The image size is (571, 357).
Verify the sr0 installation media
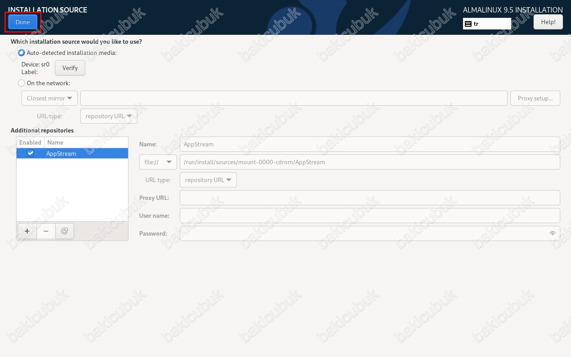pos(70,68)
